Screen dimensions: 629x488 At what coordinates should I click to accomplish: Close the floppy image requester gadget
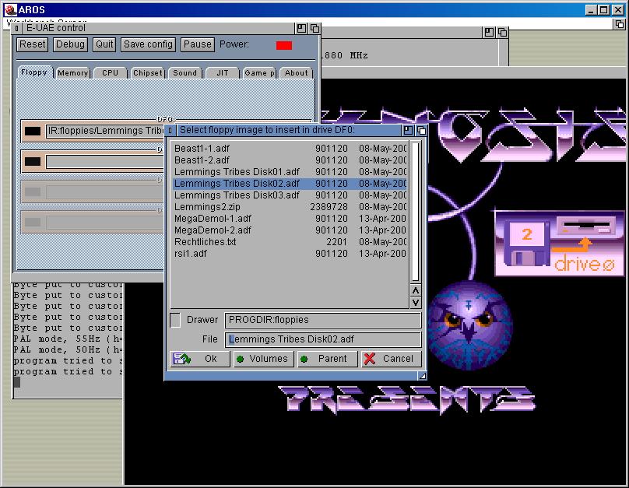tap(170, 130)
